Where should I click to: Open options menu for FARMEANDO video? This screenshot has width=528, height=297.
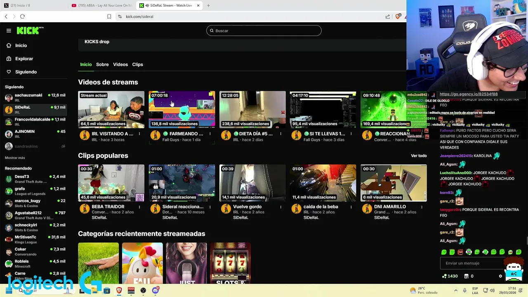210,134
